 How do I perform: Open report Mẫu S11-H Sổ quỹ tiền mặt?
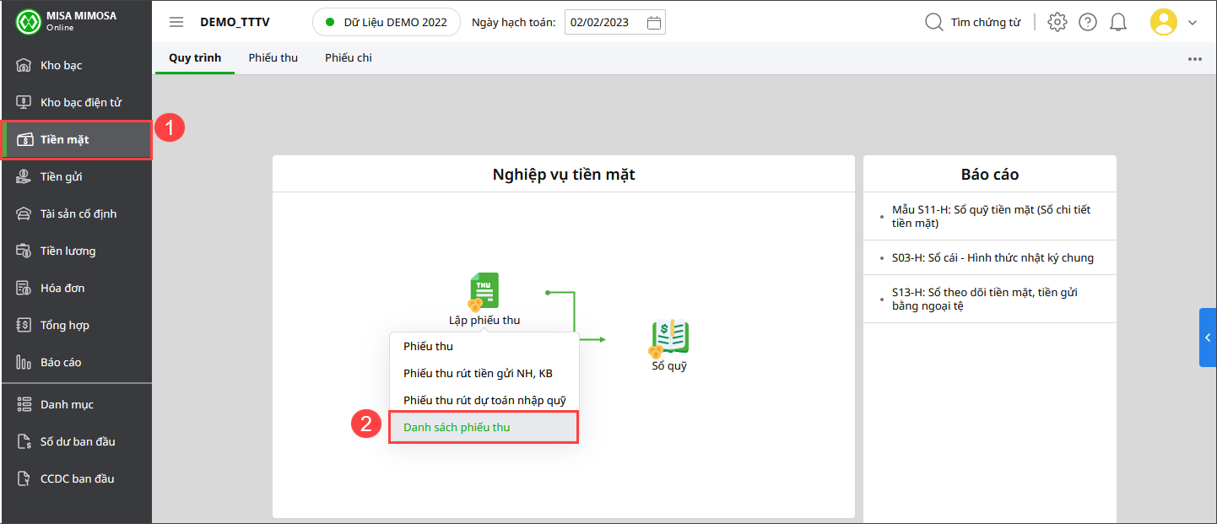[x=990, y=216]
